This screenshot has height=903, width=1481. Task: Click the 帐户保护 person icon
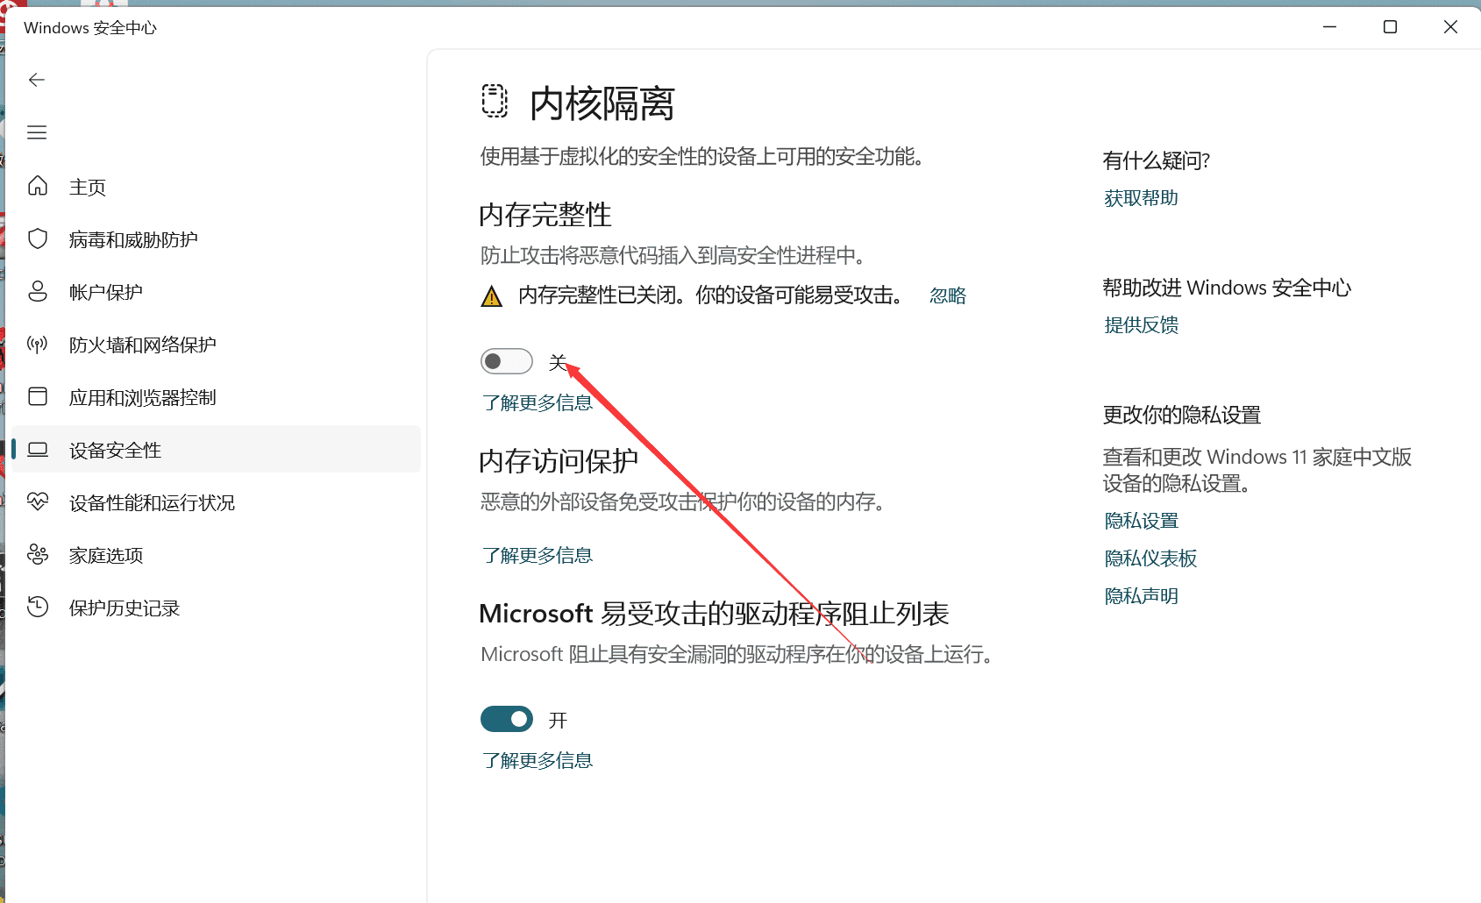(38, 291)
